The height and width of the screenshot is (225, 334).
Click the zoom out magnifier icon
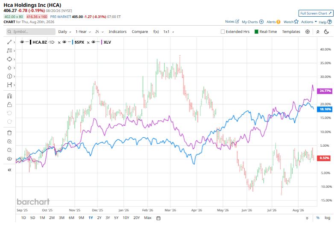click(9, 150)
